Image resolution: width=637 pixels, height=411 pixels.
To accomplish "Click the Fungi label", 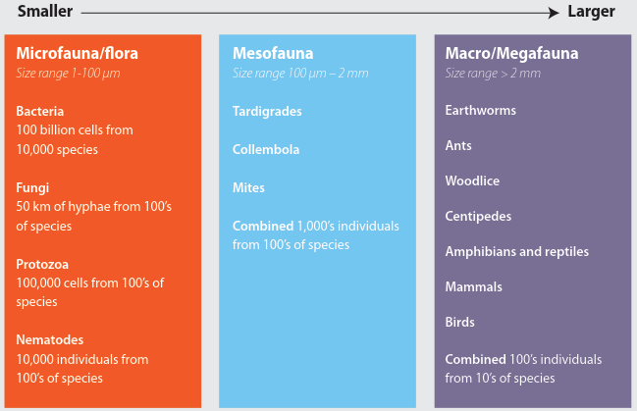I will click(x=32, y=187).
